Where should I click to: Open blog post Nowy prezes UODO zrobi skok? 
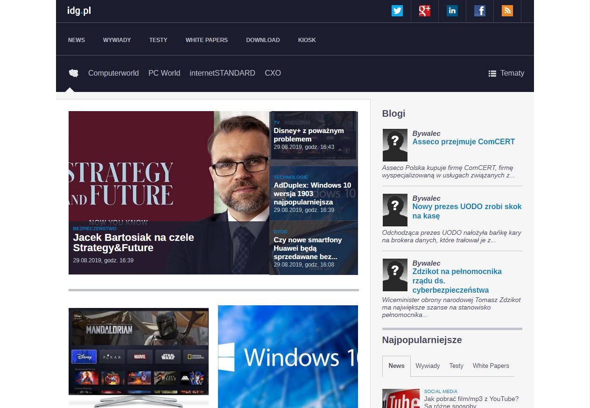coord(467,211)
